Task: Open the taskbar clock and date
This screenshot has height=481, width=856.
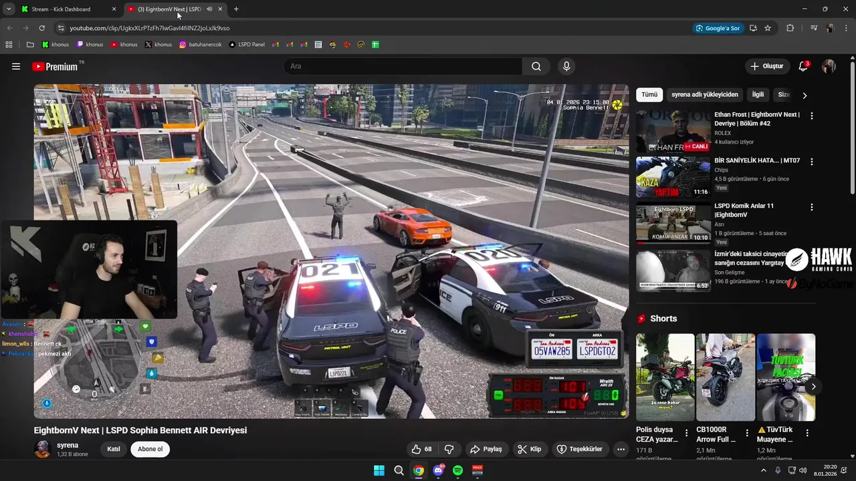Action: coord(825,470)
